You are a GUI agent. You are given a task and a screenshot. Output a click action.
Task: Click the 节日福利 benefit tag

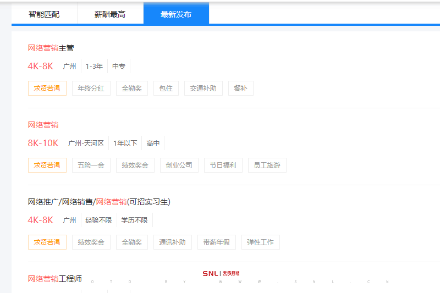tap(223, 165)
